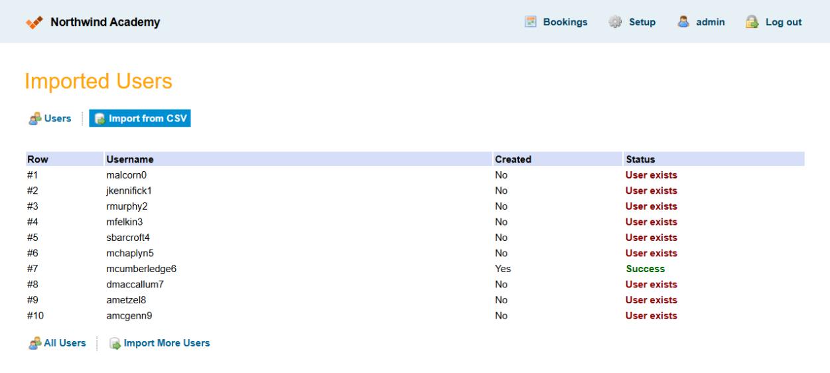The width and height of the screenshot is (830, 373).
Task: Open the Setup menu item
Action: [642, 22]
